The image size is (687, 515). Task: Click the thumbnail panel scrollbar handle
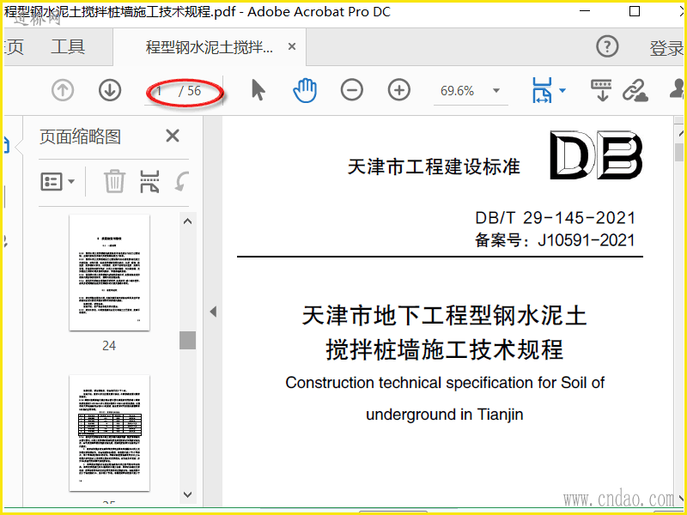[x=187, y=340]
